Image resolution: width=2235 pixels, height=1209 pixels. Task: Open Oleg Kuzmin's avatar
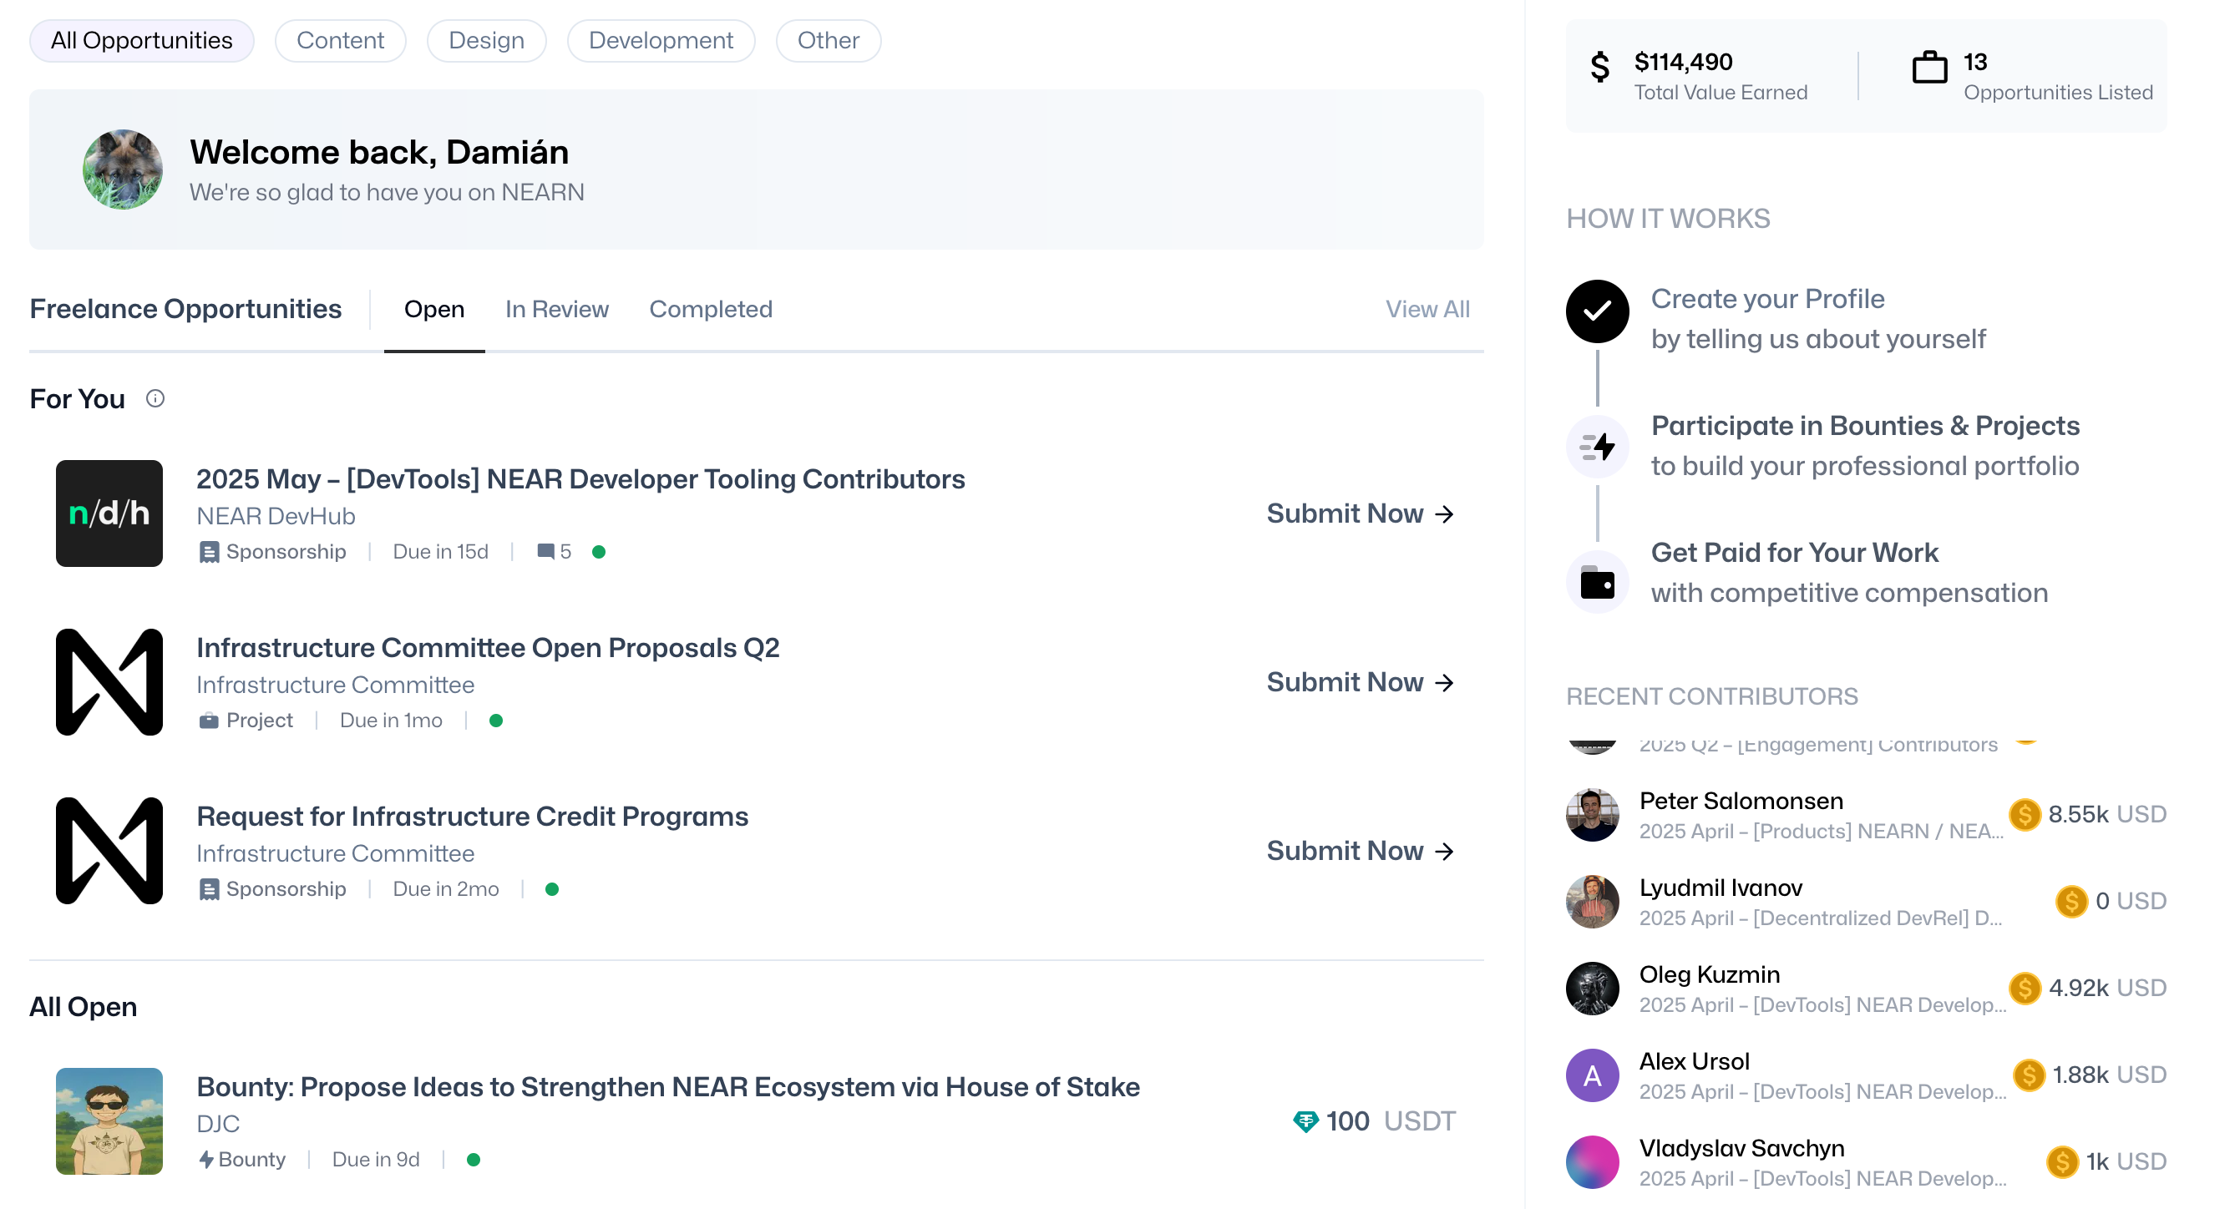pos(1592,989)
